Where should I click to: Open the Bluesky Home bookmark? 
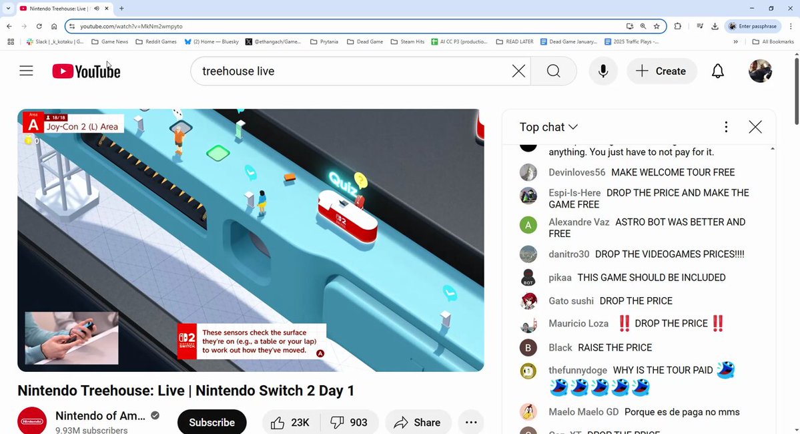point(212,42)
